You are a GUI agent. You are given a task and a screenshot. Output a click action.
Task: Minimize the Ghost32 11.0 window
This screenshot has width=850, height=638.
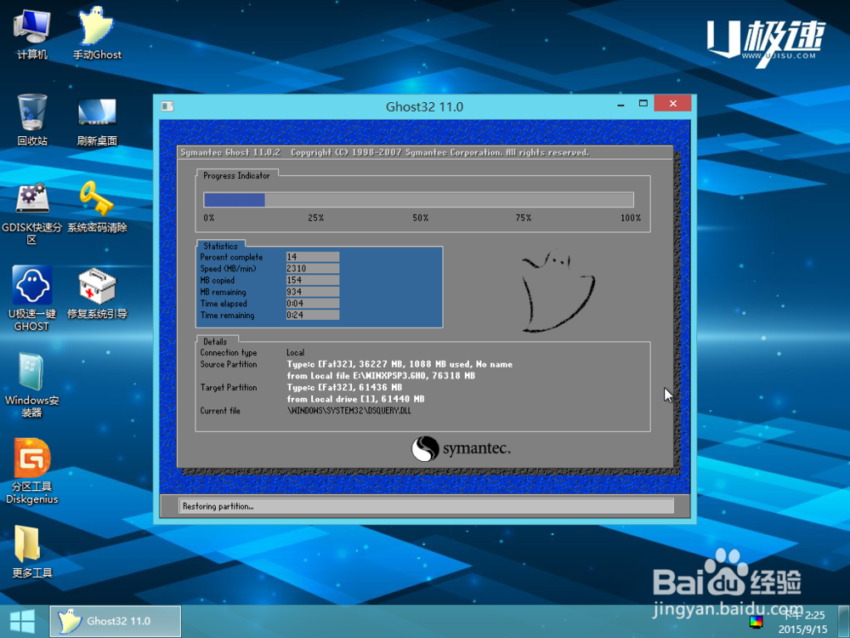point(620,105)
